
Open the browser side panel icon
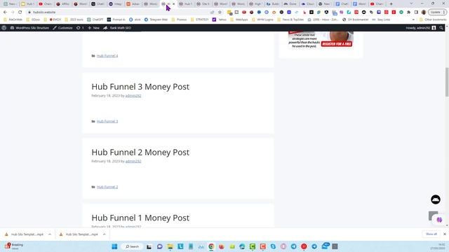point(416,13)
